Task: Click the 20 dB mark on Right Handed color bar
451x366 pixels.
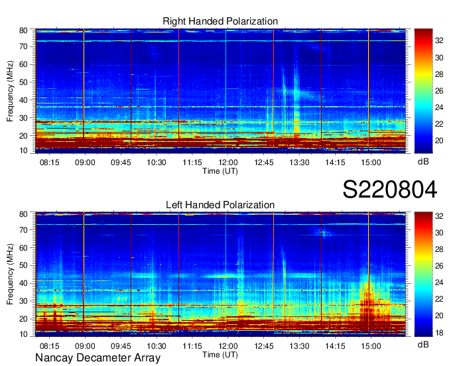Action: click(439, 141)
